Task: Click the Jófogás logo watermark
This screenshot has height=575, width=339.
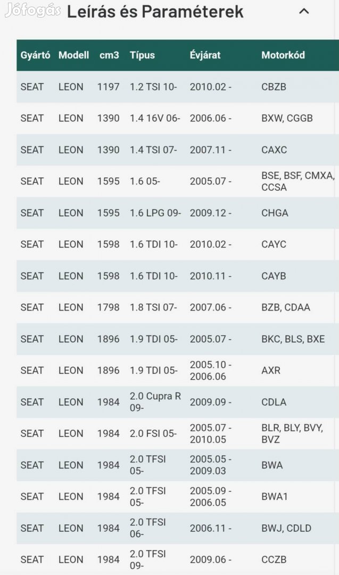Action: 33,10
